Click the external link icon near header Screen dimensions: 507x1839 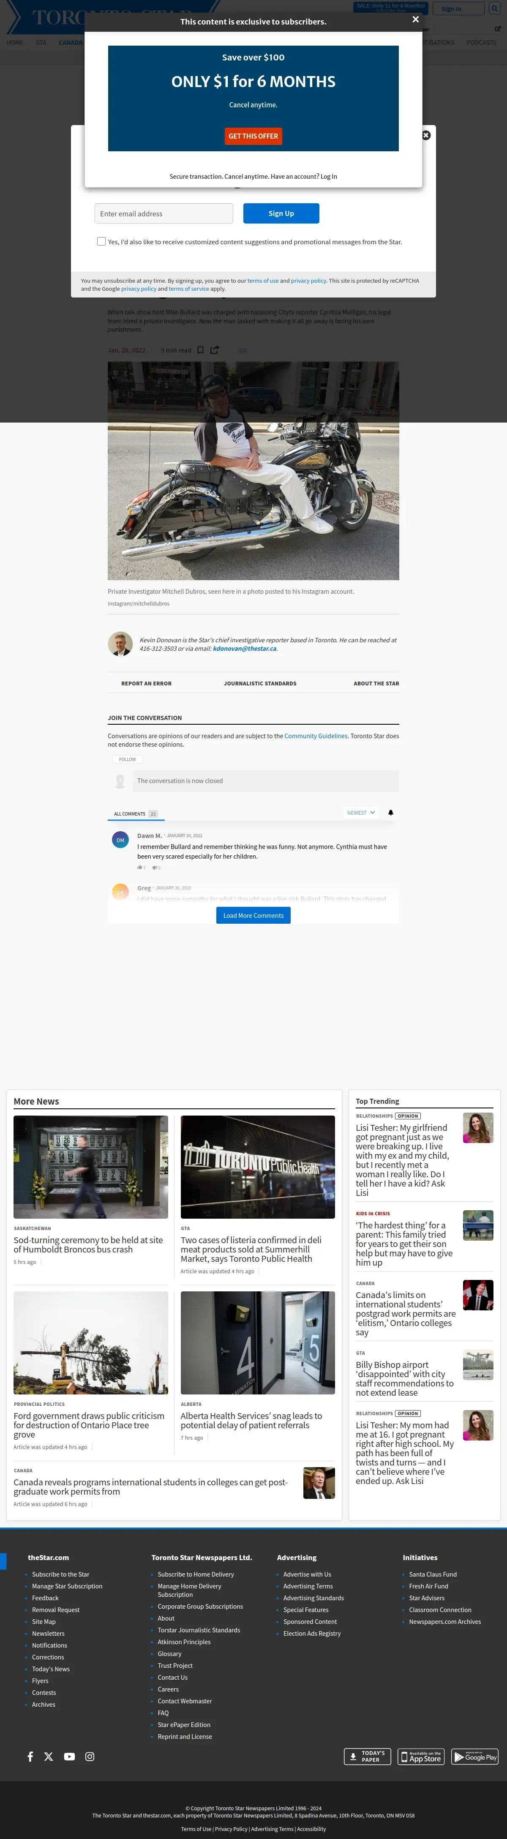point(498,29)
